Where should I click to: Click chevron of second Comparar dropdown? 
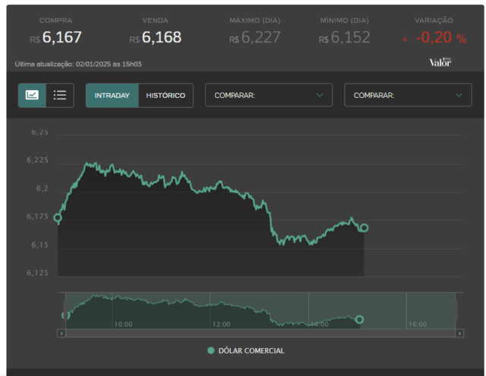coord(459,95)
